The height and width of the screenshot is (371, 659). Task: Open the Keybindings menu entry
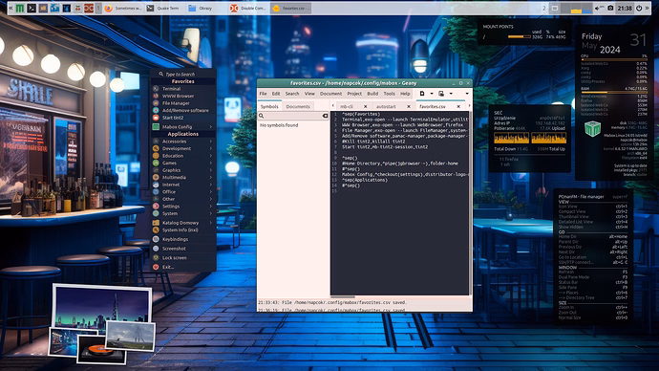pos(183,239)
